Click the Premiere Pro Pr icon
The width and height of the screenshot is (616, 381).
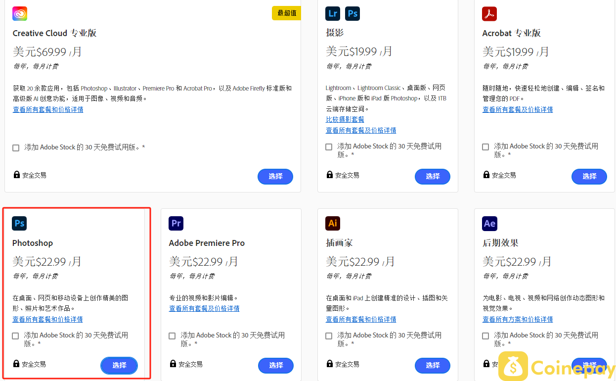176,224
